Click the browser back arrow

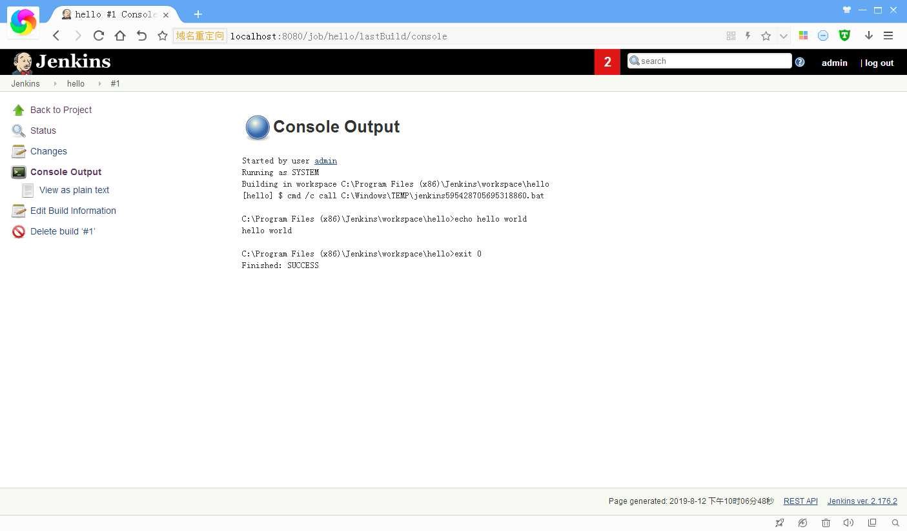pyautogui.click(x=56, y=36)
